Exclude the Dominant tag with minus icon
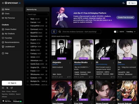139x104 pixels. [x=46, y=29]
